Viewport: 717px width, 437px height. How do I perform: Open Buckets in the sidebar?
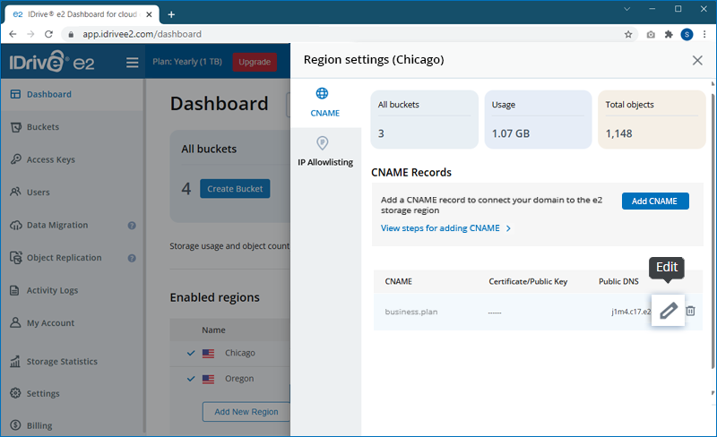[42, 127]
